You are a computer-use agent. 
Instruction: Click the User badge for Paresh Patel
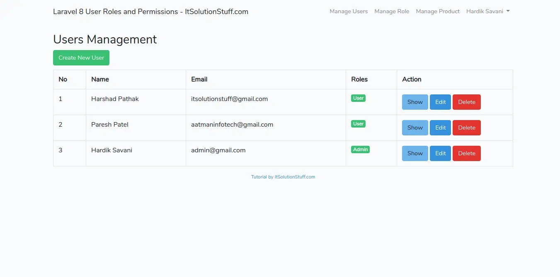point(358,124)
